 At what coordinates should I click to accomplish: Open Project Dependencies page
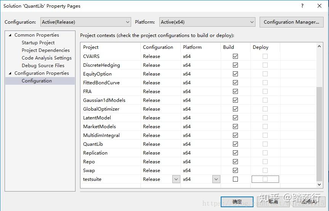[46, 50]
